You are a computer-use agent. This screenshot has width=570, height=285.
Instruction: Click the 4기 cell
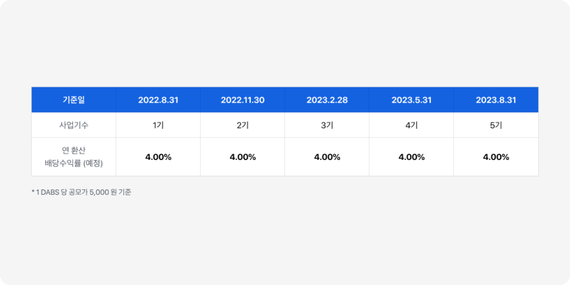click(411, 125)
